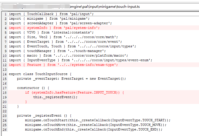Click the closing brace on line 21
The width and height of the screenshot is (199, 136).
tap(18, 107)
